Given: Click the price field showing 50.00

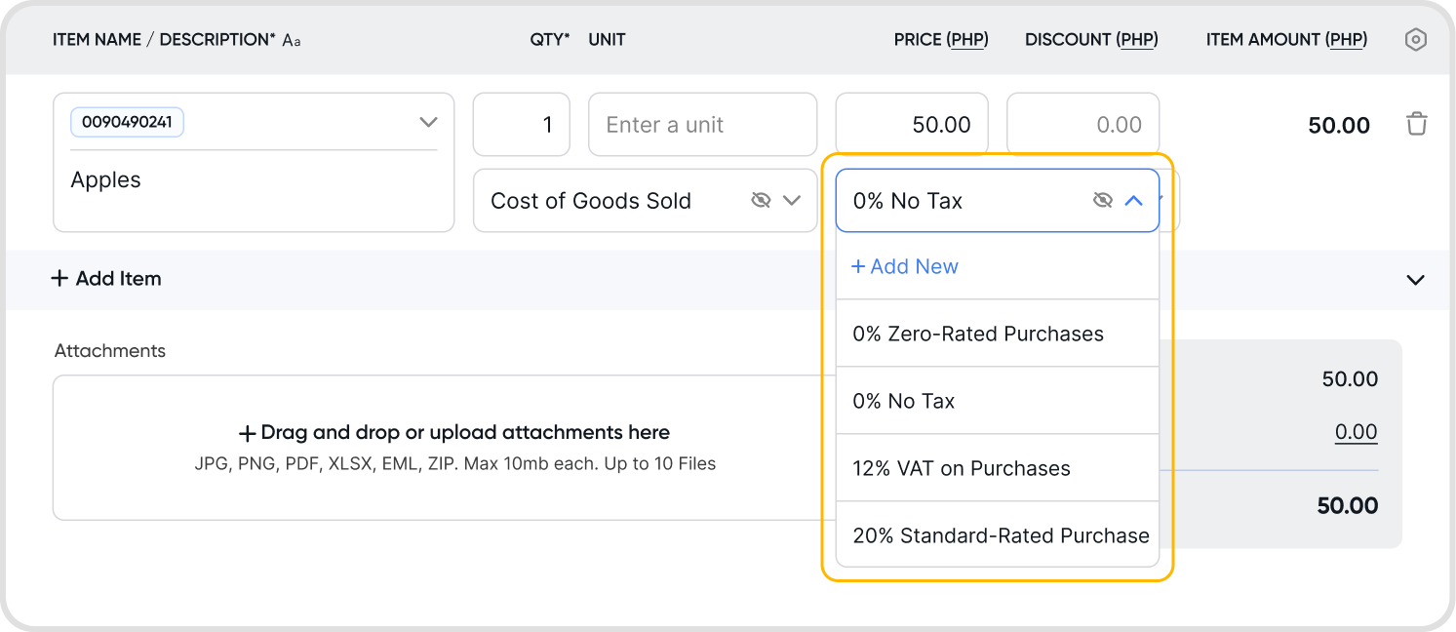Looking at the screenshot, I should coord(911,125).
